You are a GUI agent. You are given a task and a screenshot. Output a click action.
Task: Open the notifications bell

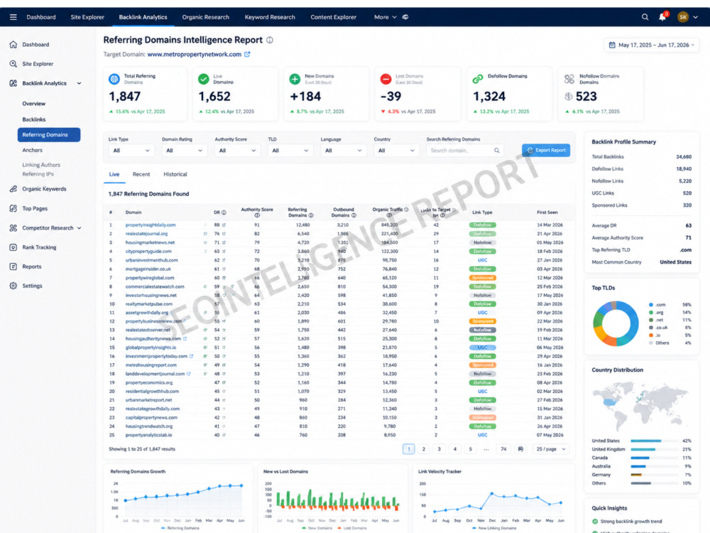click(662, 17)
